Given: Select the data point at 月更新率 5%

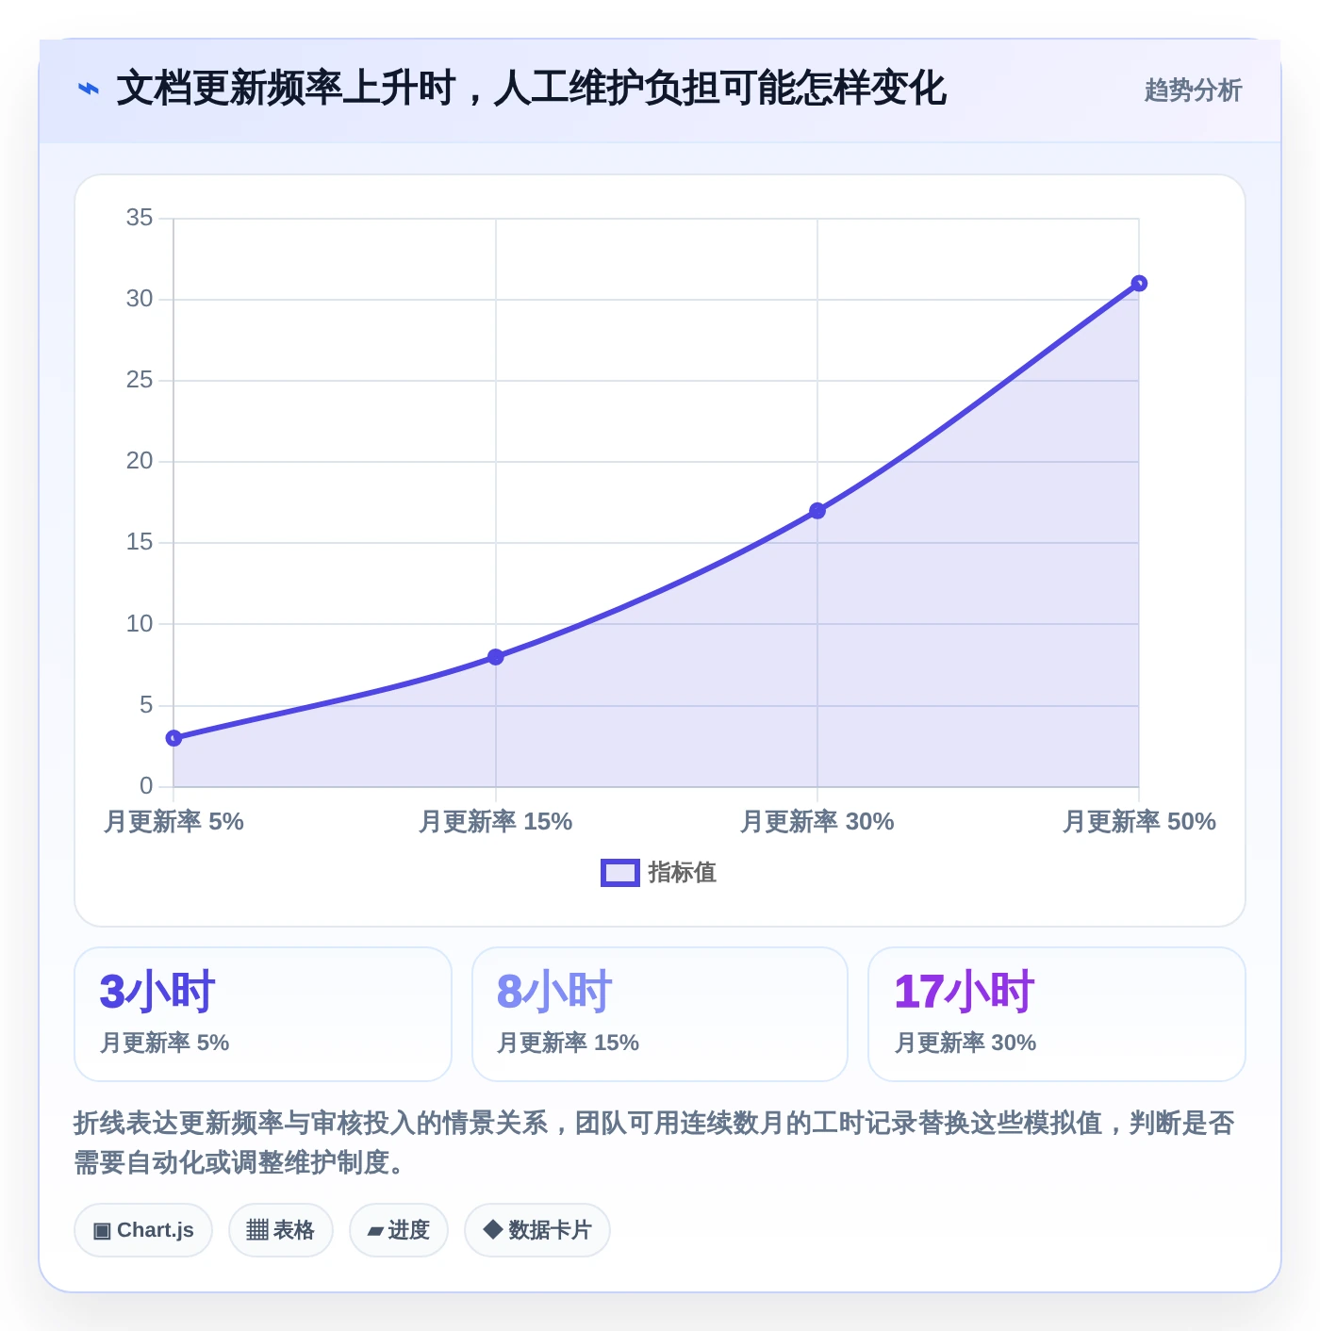Looking at the screenshot, I should pyautogui.click(x=173, y=738).
